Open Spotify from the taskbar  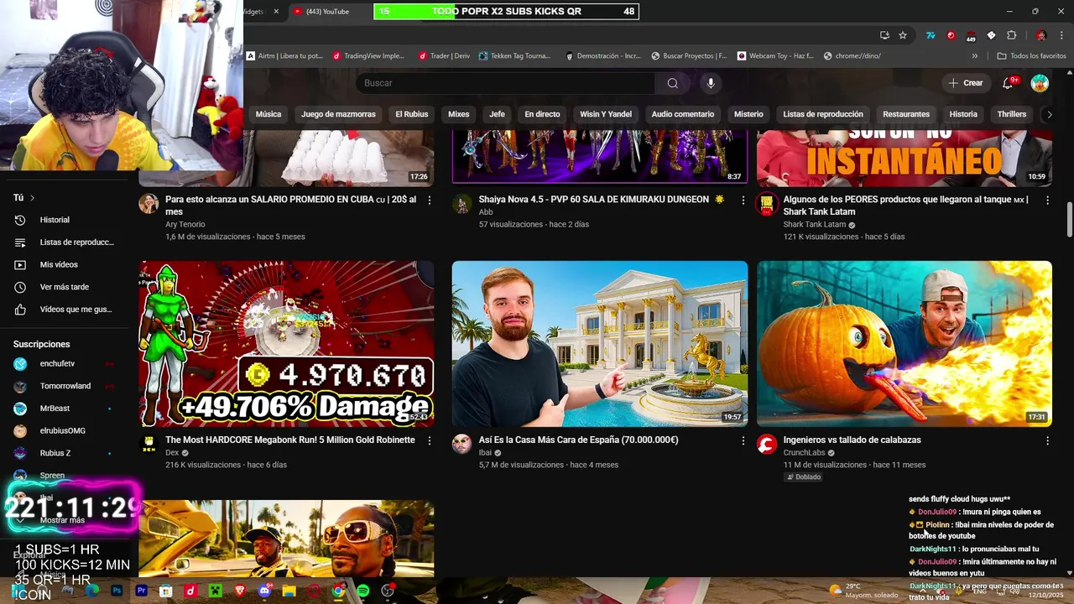pos(362,591)
